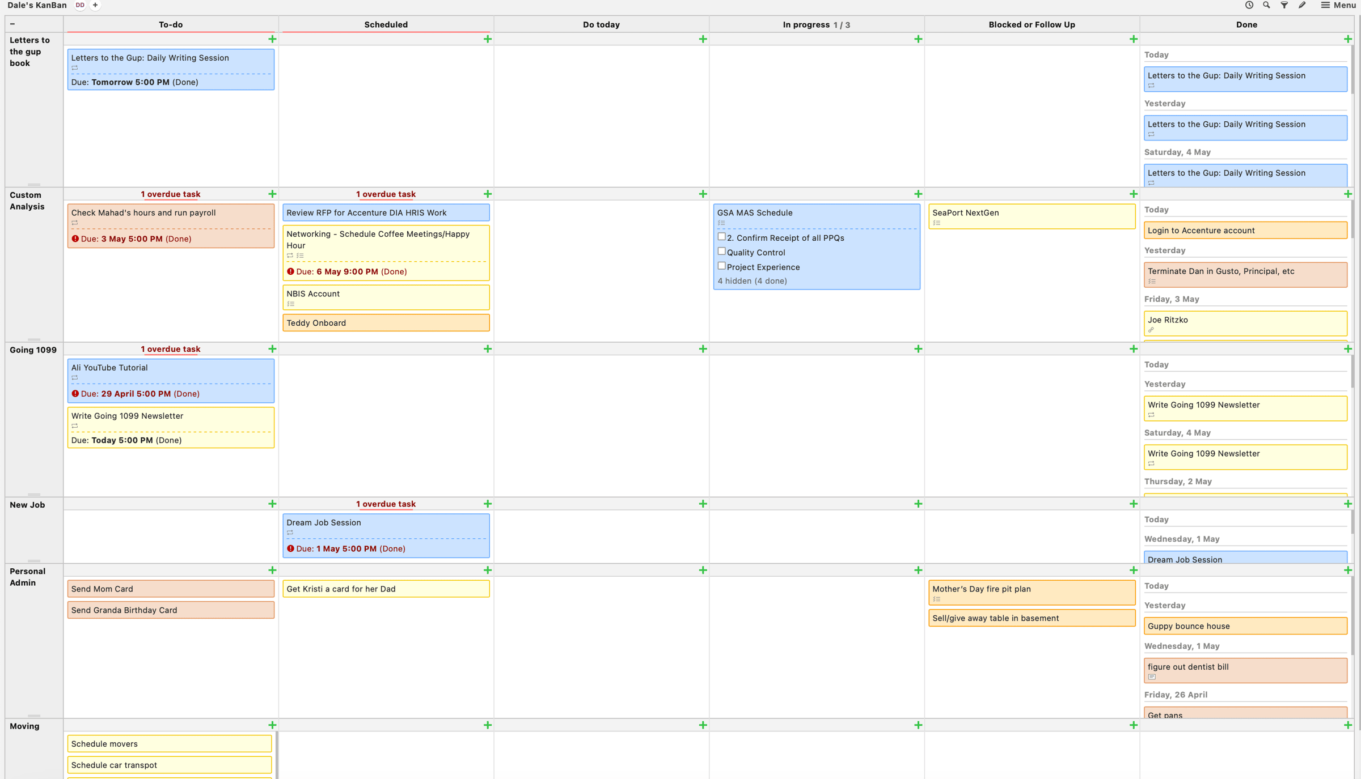The image size is (1361, 779).
Task: Click plus icon next to DD avatar
Action: coord(95,5)
